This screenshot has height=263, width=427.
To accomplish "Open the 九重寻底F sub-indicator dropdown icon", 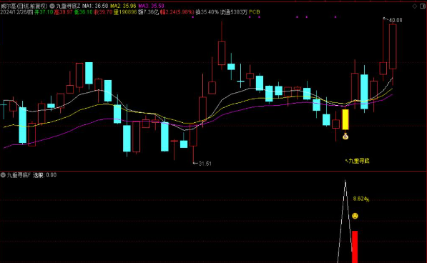I will click(x=3, y=175).
